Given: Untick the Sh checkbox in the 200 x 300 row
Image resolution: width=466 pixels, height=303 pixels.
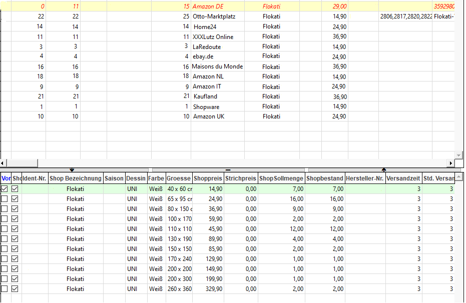Looking at the screenshot, I should 15,279.
